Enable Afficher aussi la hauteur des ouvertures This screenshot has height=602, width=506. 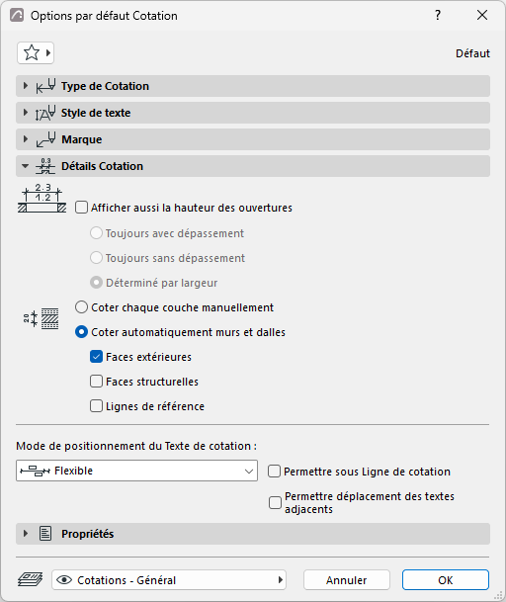[x=81, y=208]
